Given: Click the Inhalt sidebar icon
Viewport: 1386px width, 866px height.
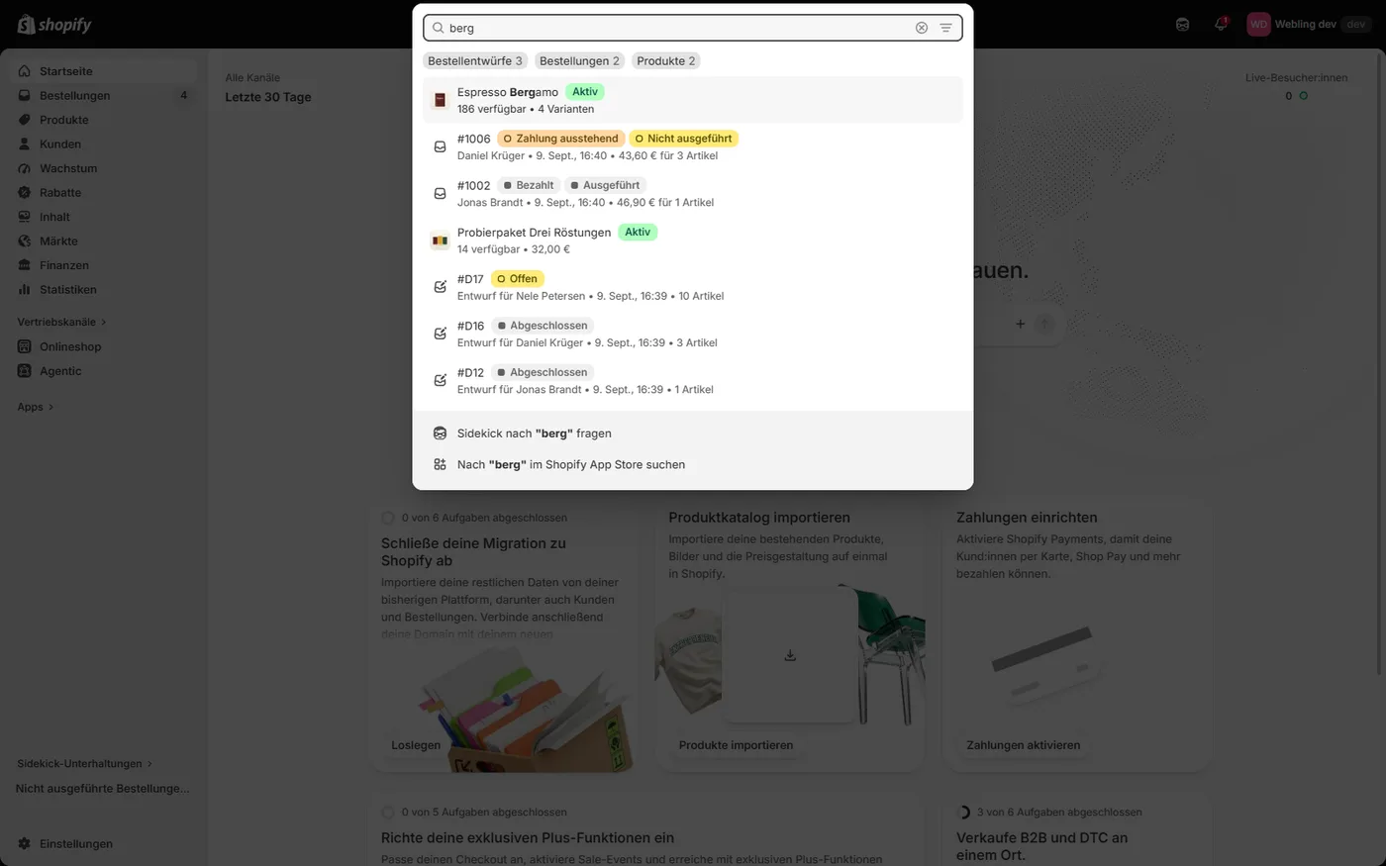Looking at the screenshot, I should pos(25,217).
